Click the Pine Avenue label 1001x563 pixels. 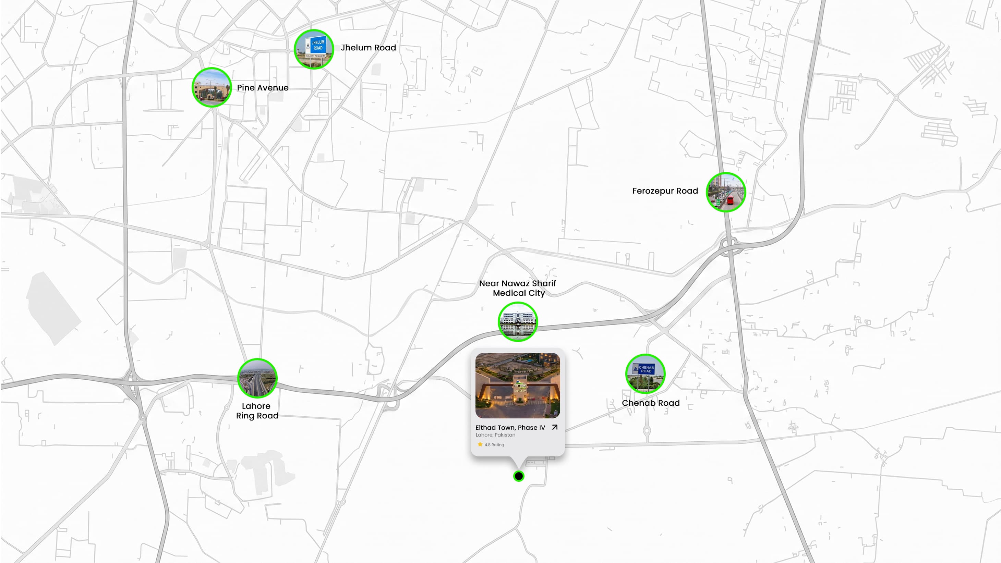[x=263, y=88]
